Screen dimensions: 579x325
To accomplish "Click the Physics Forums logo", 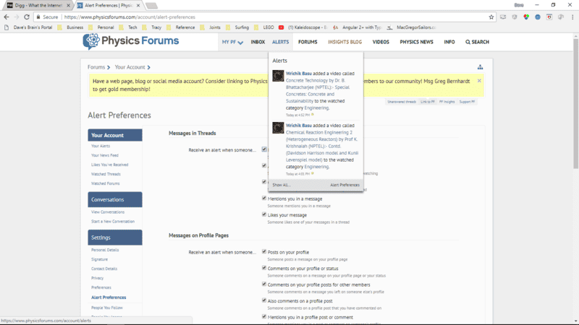I will 131,41.
